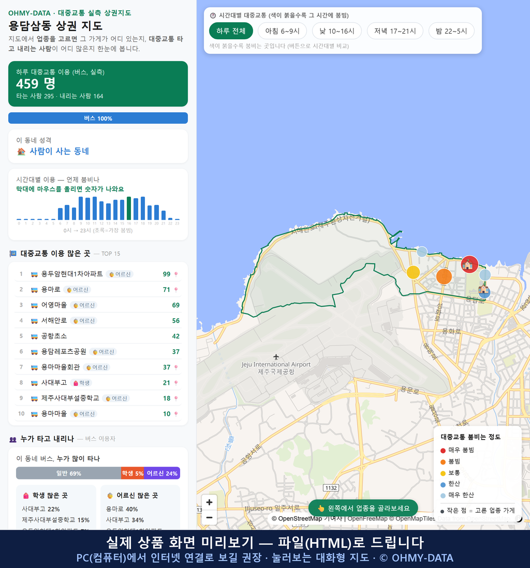The image size is (530, 568).
Task: Click the light blue 매우 한산 legend dot
Action: click(443, 496)
